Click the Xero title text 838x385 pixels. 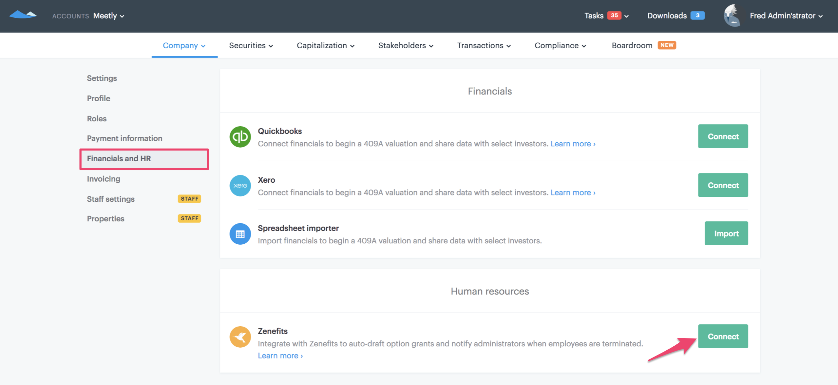pyautogui.click(x=266, y=180)
